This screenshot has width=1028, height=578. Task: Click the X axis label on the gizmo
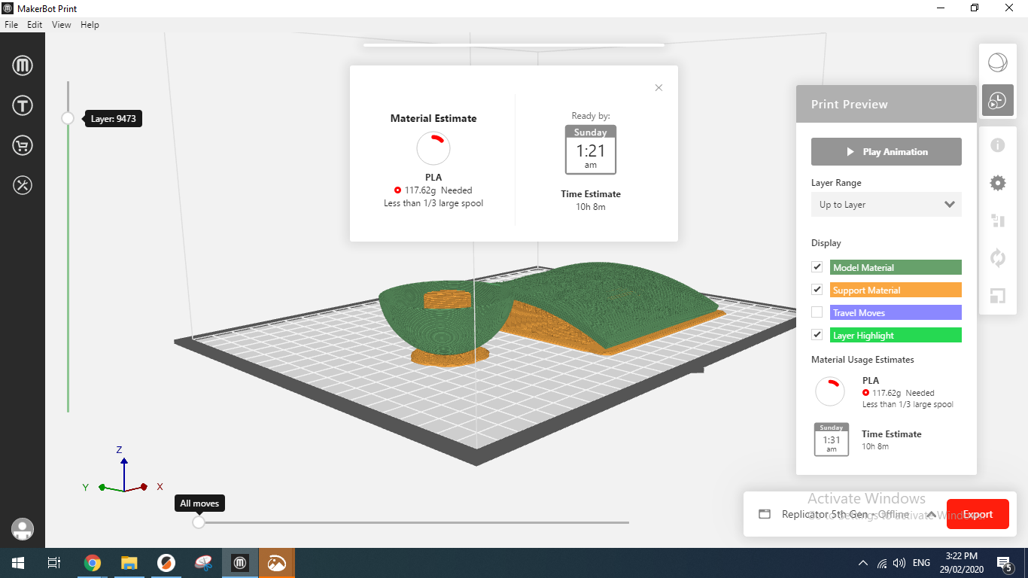click(x=160, y=487)
